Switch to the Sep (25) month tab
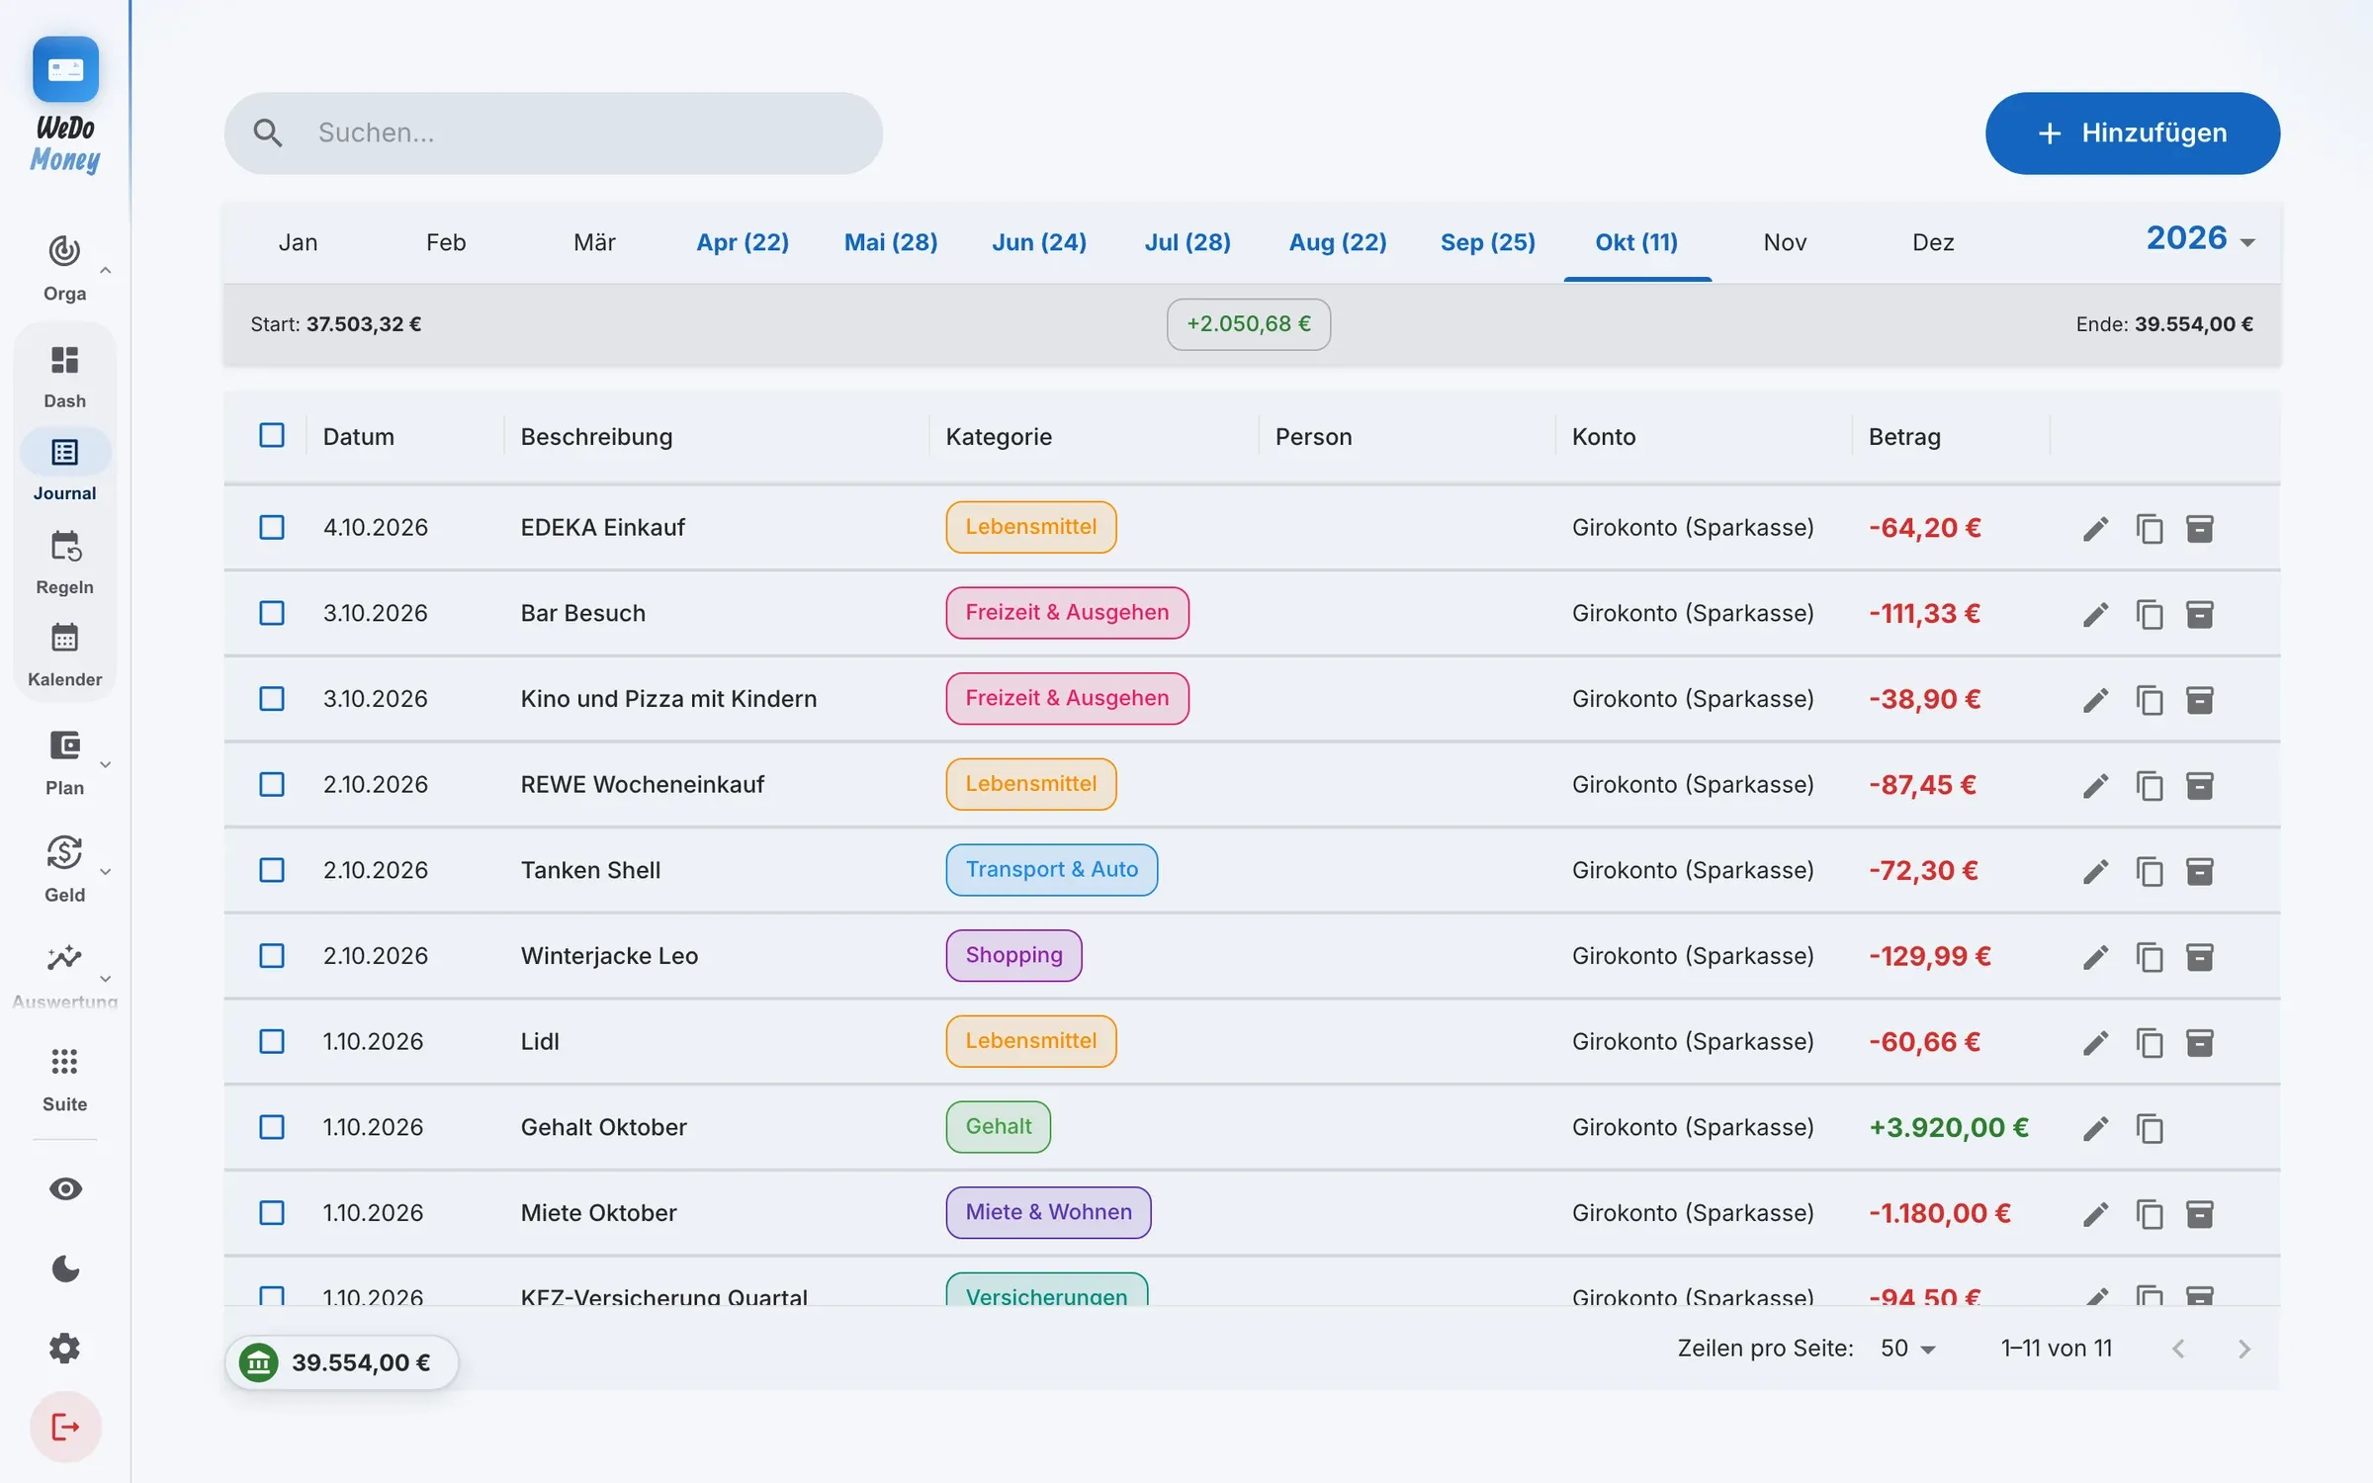 point(1488,242)
